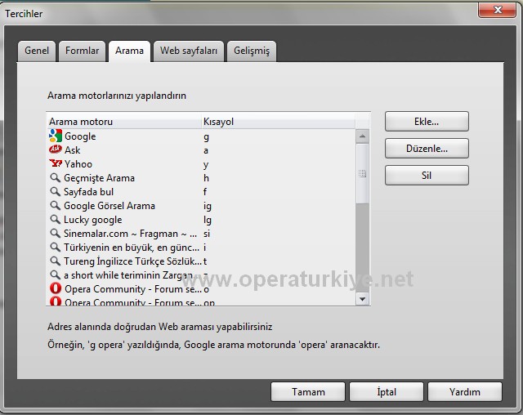
Task: Select the Google row
Action: point(201,136)
